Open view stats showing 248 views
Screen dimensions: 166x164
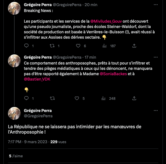[x=104, y=98]
